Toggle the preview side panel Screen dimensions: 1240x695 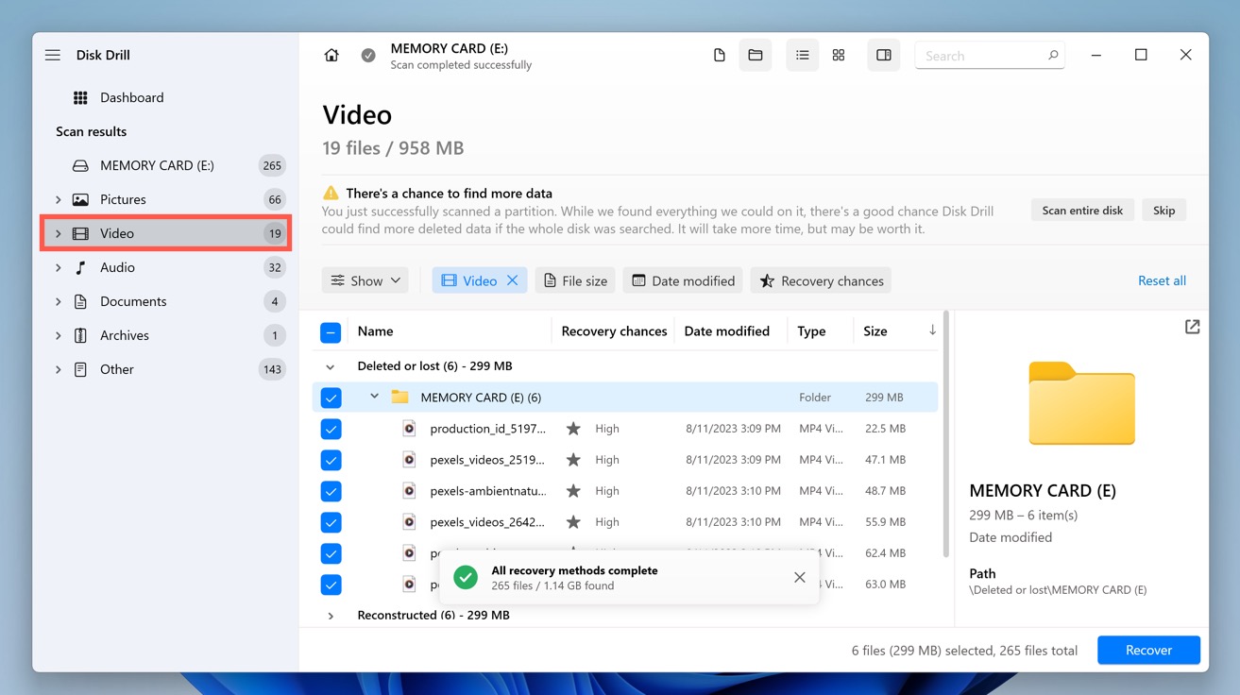[x=884, y=56]
